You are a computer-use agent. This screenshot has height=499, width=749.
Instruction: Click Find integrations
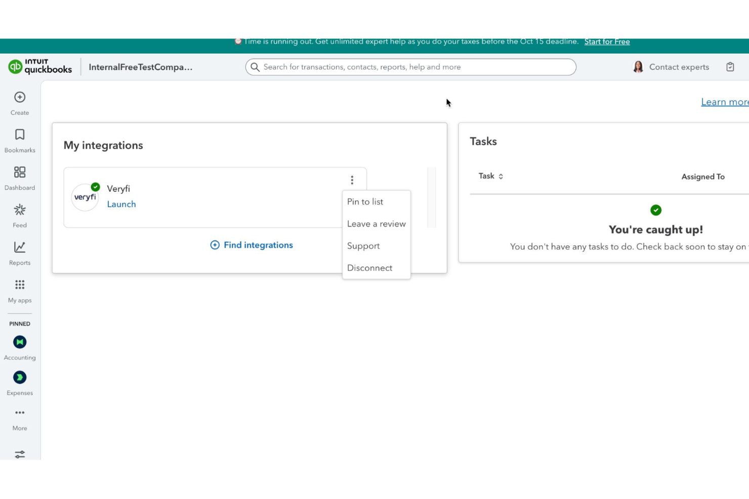click(252, 245)
